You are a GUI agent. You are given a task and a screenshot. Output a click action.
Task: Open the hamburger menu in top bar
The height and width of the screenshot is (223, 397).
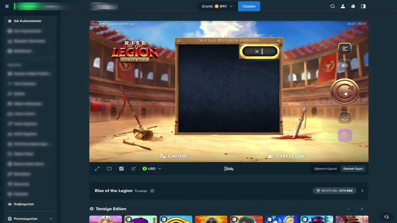(x=7, y=6)
